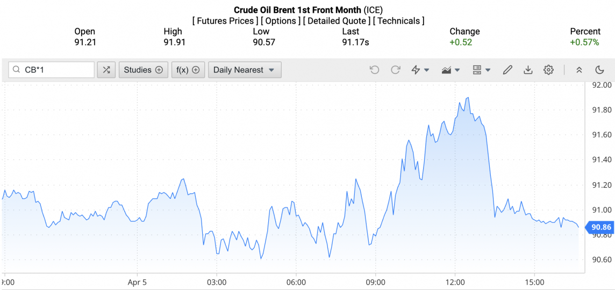Download the chart using the download icon
Image resolution: width=615 pixels, height=290 pixels.
pyautogui.click(x=528, y=70)
